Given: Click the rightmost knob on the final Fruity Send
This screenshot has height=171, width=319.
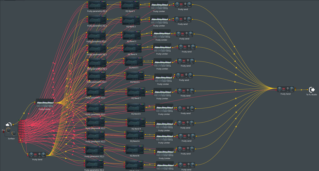Looking at the screenshot, I should (x=291, y=88).
